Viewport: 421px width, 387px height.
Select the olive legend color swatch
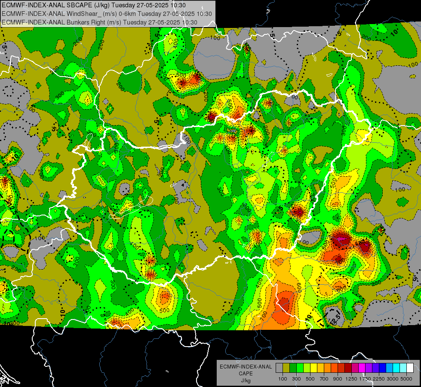point(286,368)
